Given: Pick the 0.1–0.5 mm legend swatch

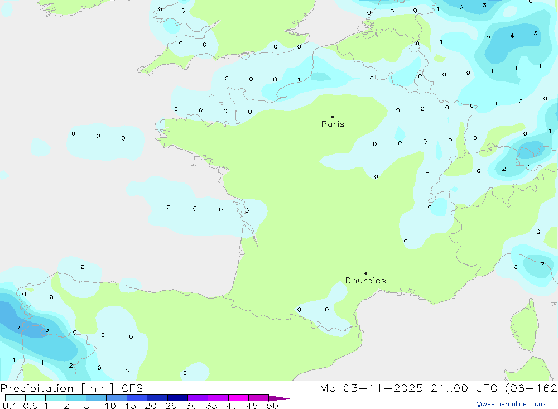Looking at the screenshot, I should coord(15,398).
